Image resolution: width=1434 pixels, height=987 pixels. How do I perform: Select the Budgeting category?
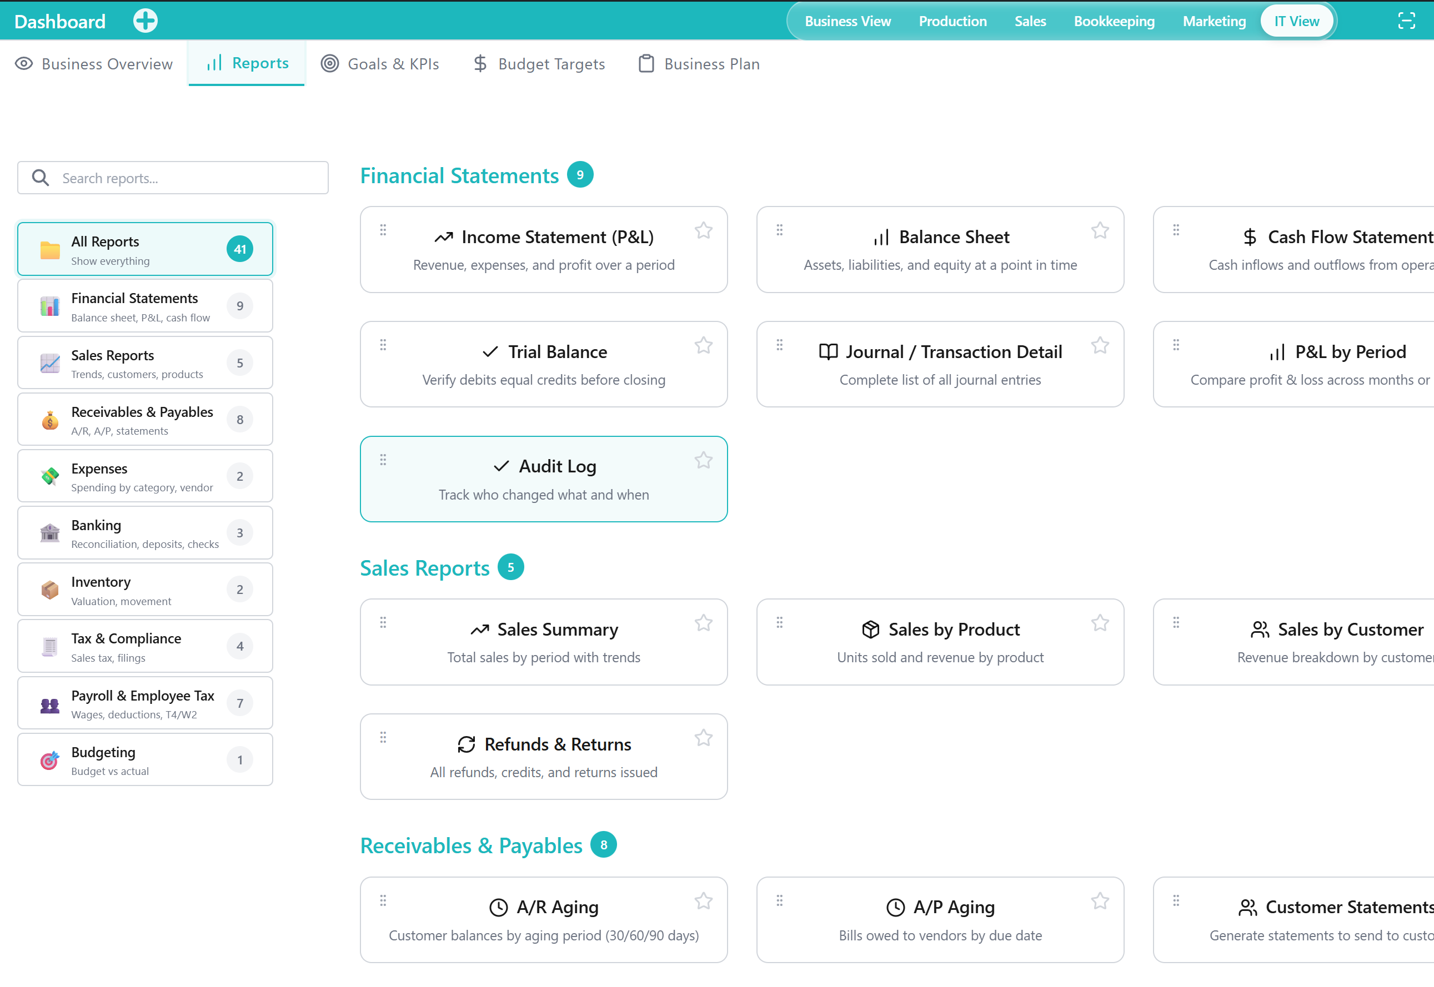pyautogui.click(x=145, y=760)
